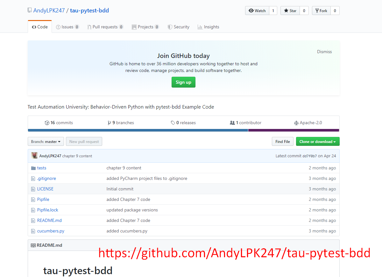Open 'added cucumbers.py' commit message
This screenshot has width=382, height=277.
tap(127, 231)
